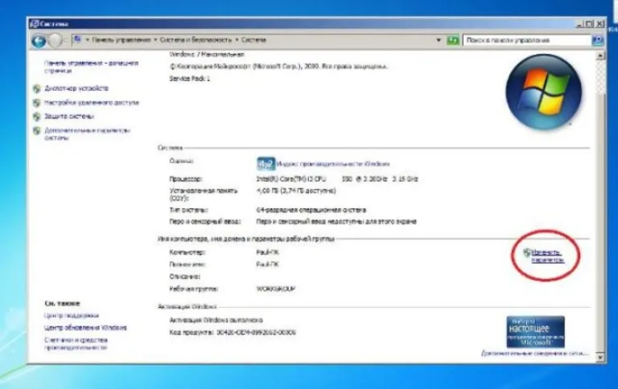
Task: Click the WORKGROUP value text
Action: [275, 289]
